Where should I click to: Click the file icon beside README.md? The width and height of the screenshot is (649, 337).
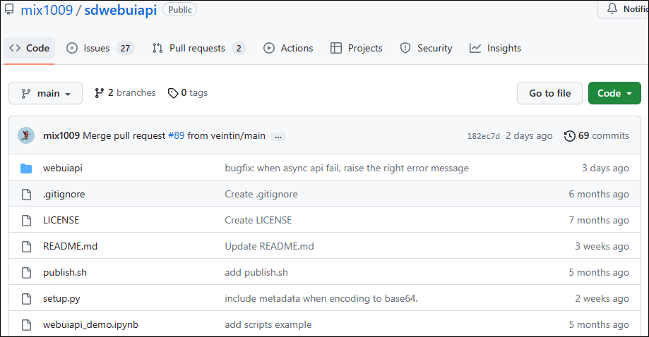[x=26, y=247]
